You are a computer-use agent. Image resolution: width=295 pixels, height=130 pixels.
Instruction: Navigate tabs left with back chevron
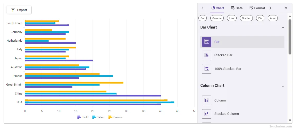tap(202, 8)
